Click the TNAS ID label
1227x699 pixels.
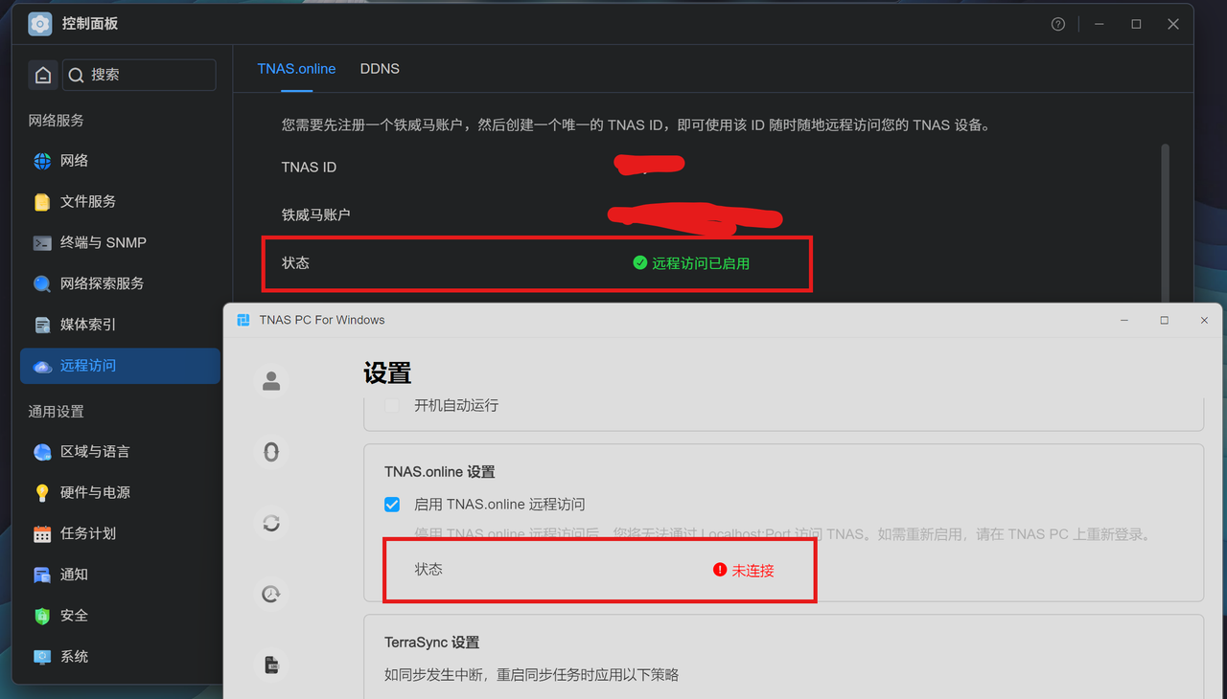point(309,168)
